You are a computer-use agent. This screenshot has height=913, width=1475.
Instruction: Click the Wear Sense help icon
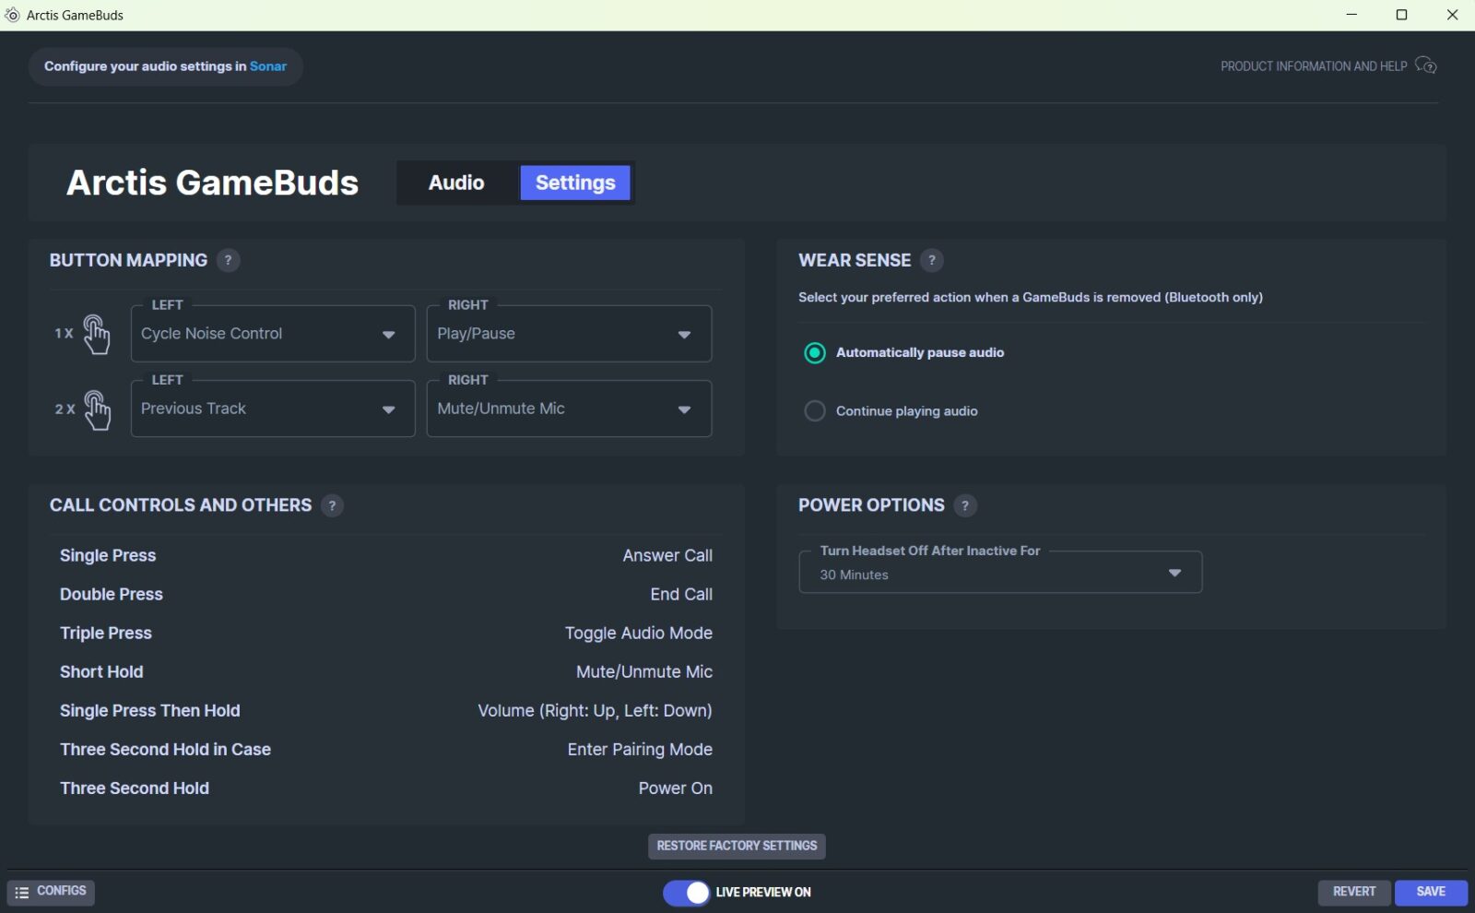[x=931, y=260]
